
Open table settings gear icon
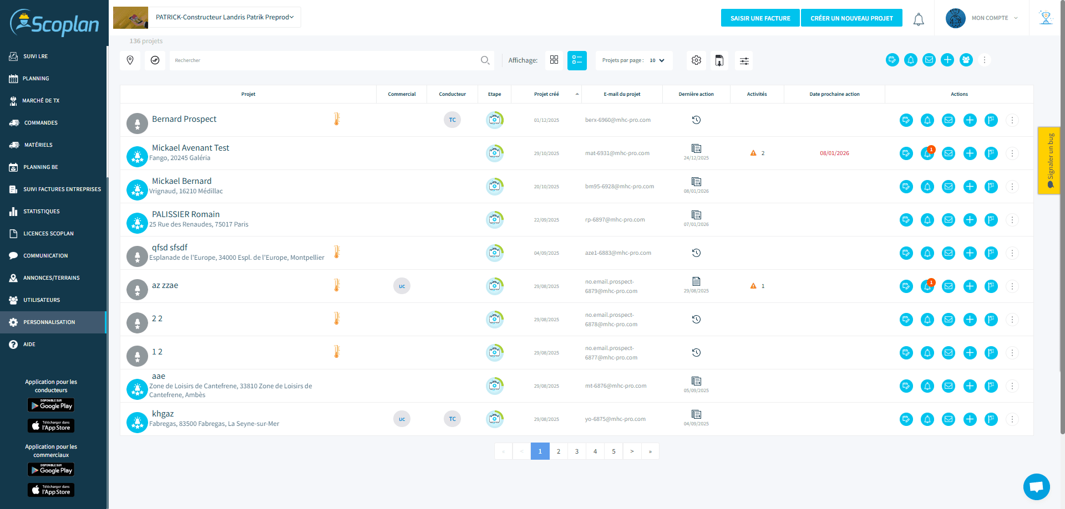[696, 60]
